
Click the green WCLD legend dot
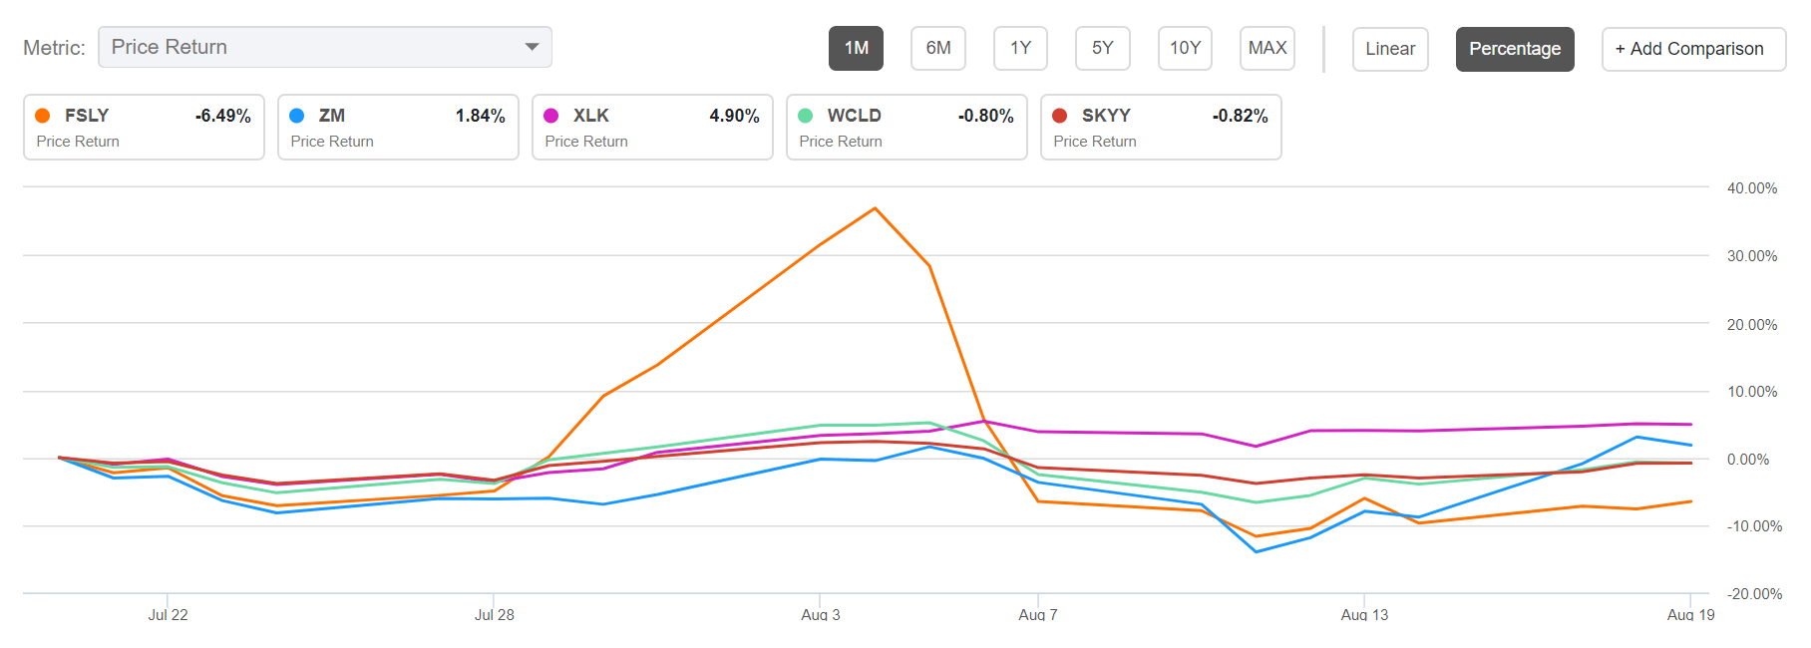[x=805, y=116]
